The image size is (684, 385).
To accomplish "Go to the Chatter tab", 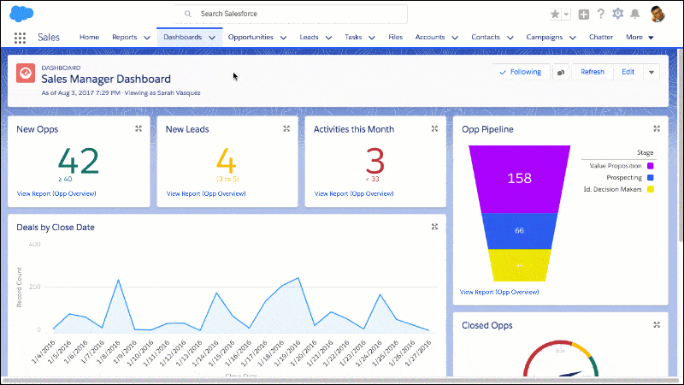I will pyautogui.click(x=601, y=37).
